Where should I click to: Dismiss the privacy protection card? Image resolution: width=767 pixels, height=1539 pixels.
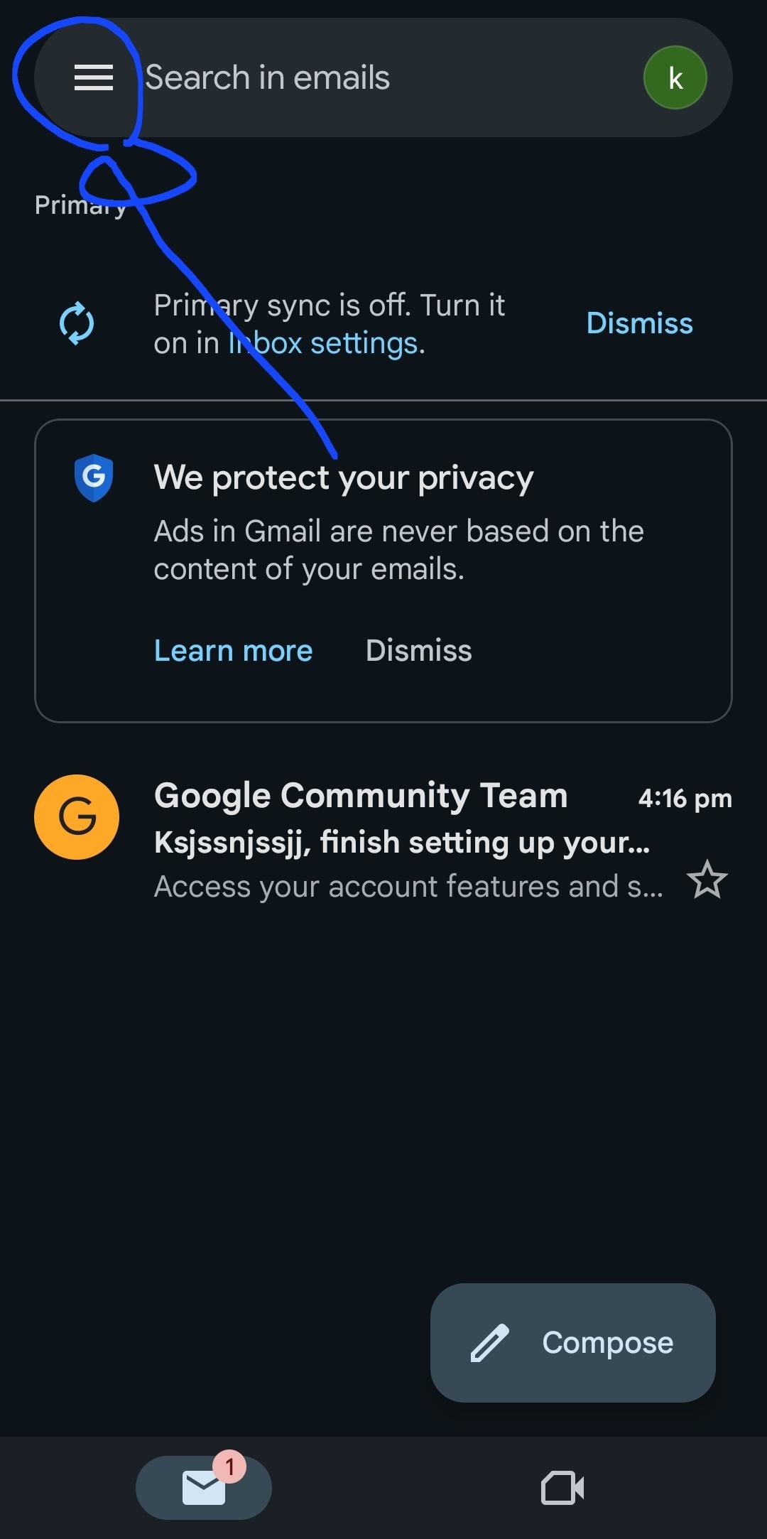[x=418, y=650]
